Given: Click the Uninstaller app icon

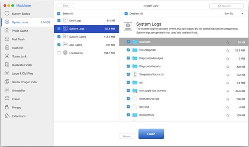Looking at the screenshot, I should (7, 90).
